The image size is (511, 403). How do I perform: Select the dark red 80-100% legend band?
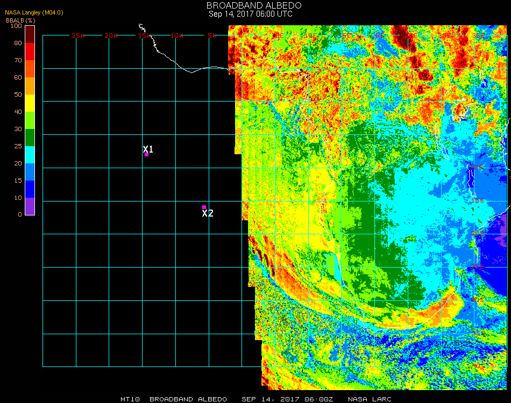pyautogui.click(x=30, y=34)
